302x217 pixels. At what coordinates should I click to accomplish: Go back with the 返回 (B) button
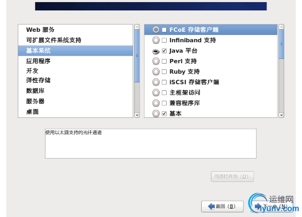pos(222,207)
